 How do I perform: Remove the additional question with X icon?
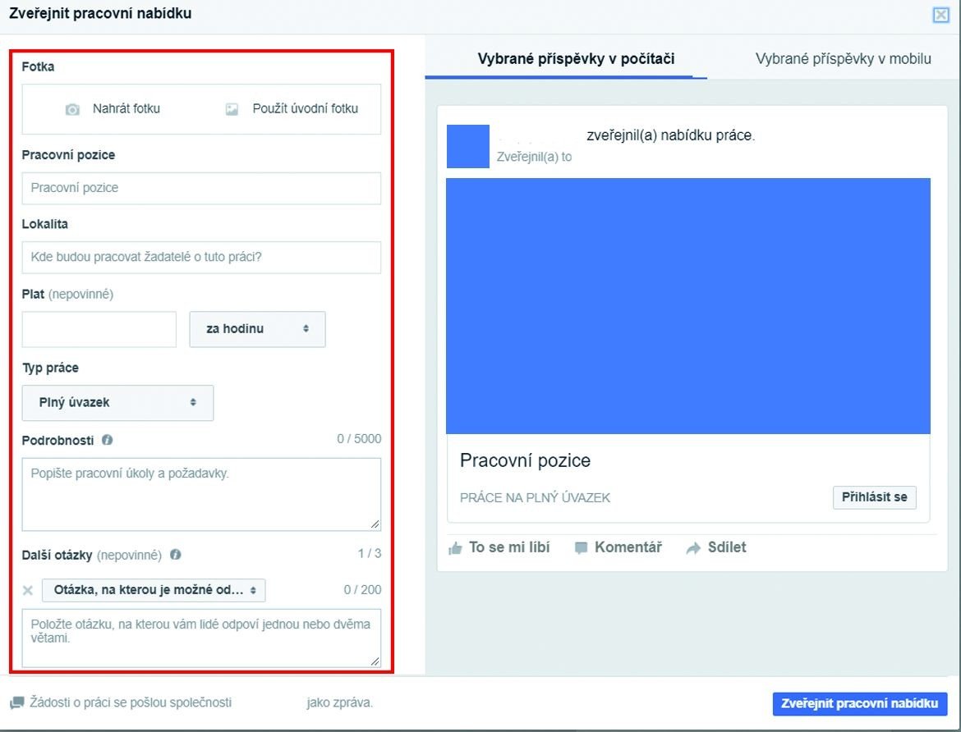28,590
